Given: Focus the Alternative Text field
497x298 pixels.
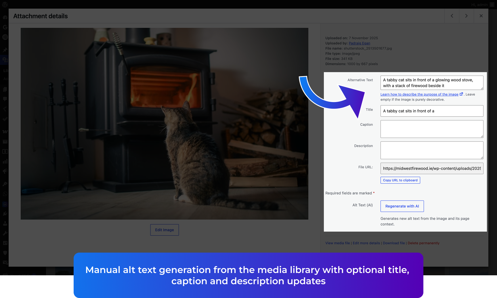Looking at the screenshot, I should coord(432,83).
